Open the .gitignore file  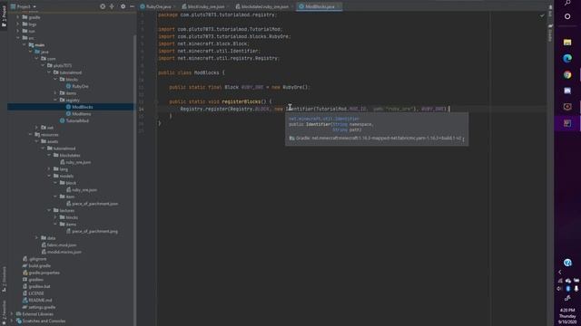pyautogui.click(x=34, y=259)
